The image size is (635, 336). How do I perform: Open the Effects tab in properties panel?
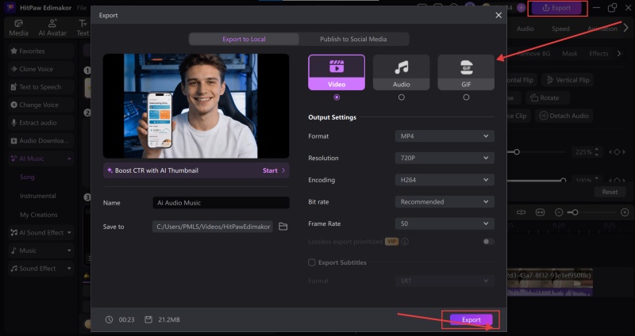[x=598, y=54]
